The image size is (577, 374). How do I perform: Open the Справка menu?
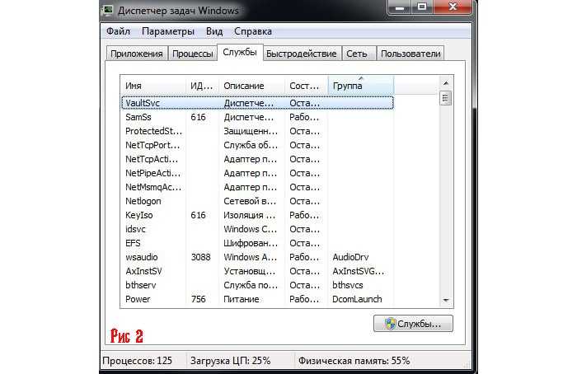(x=253, y=31)
